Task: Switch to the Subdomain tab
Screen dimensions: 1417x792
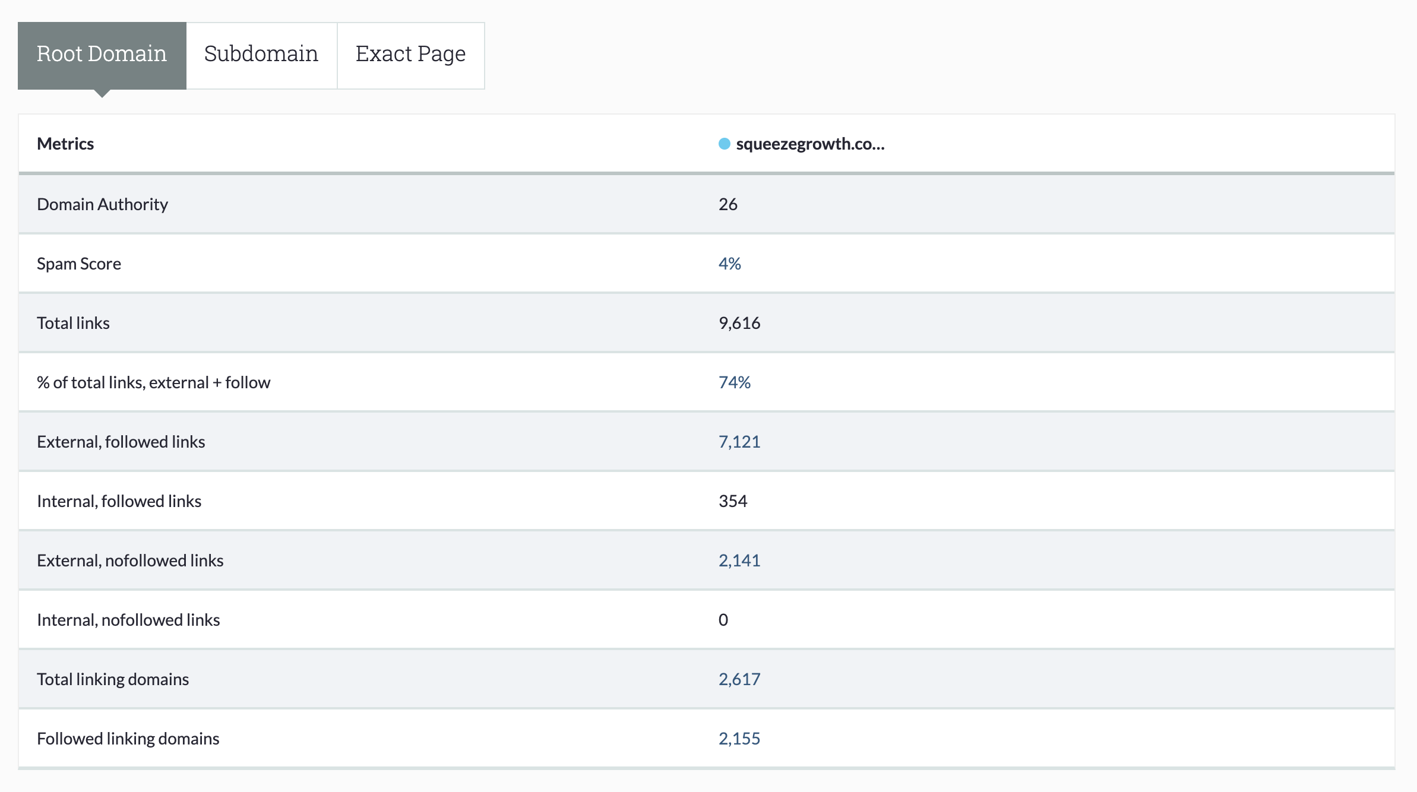Action: click(261, 56)
